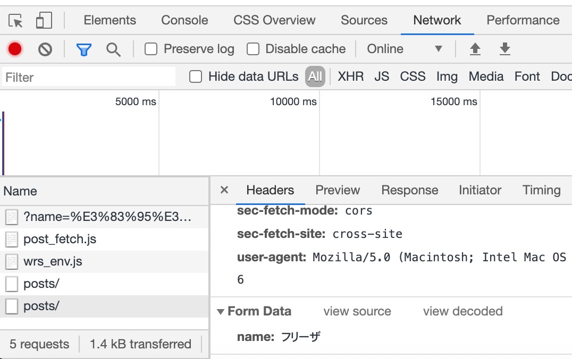This screenshot has height=359, width=572.
Task: Select the ?name=%E3%83%95%E3... request
Action: point(104,217)
